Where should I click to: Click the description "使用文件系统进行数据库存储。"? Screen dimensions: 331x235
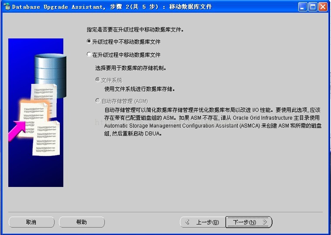coord(140,89)
